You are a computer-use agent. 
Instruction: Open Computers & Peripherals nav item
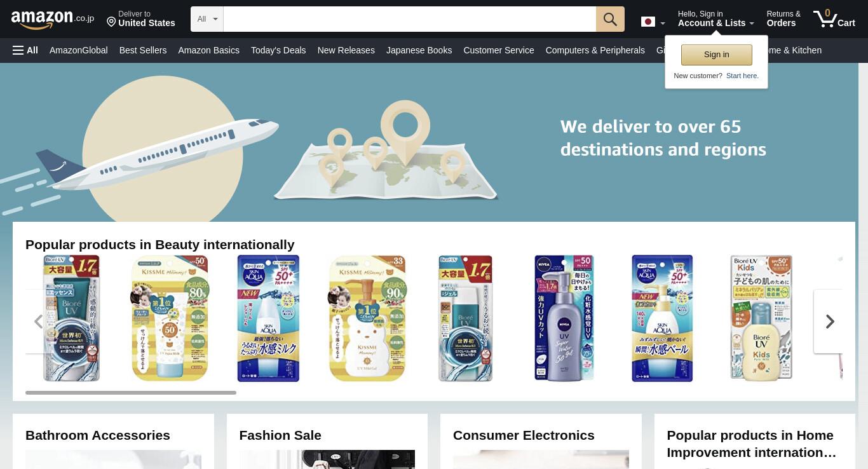pos(595,50)
